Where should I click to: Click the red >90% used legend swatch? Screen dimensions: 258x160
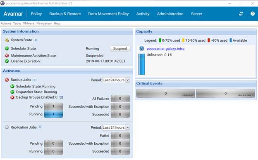point(209,40)
